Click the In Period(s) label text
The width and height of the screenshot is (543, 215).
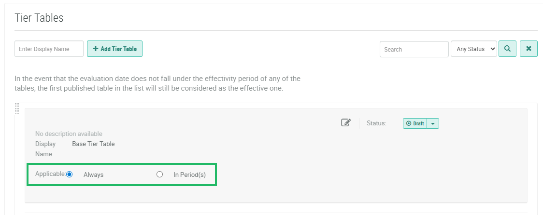point(189,175)
